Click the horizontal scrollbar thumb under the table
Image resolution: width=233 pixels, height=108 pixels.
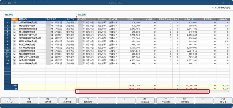(x=143, y=91)
